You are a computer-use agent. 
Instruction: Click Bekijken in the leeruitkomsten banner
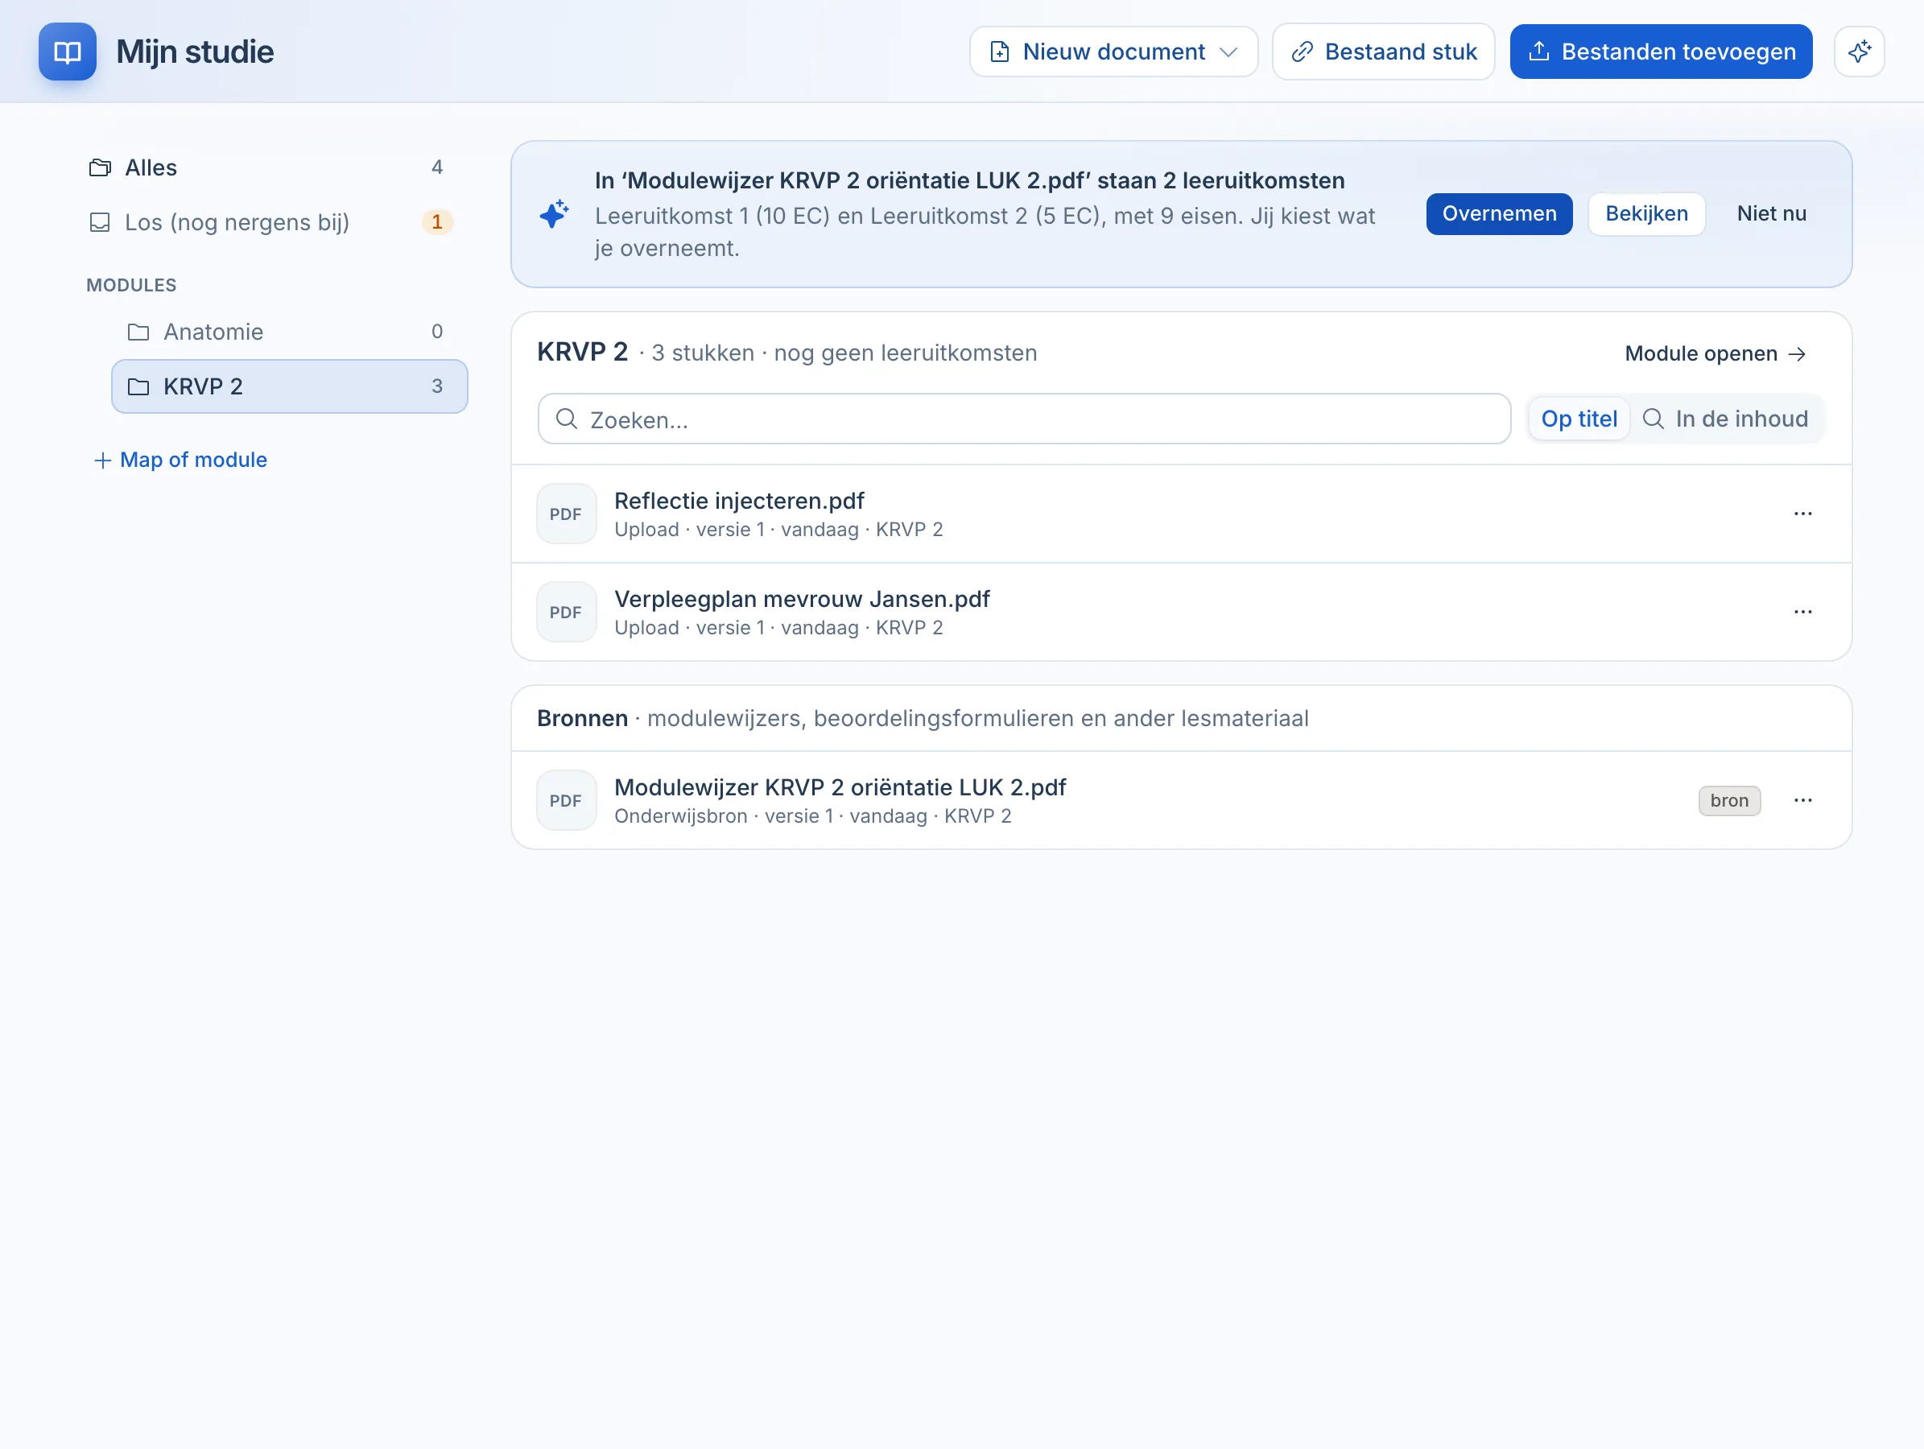[1645, 214]
